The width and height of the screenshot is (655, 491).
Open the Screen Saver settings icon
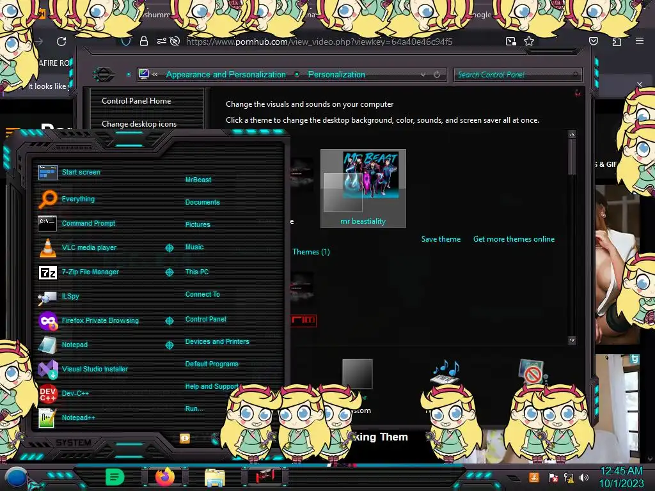click(x=532, y=371)
